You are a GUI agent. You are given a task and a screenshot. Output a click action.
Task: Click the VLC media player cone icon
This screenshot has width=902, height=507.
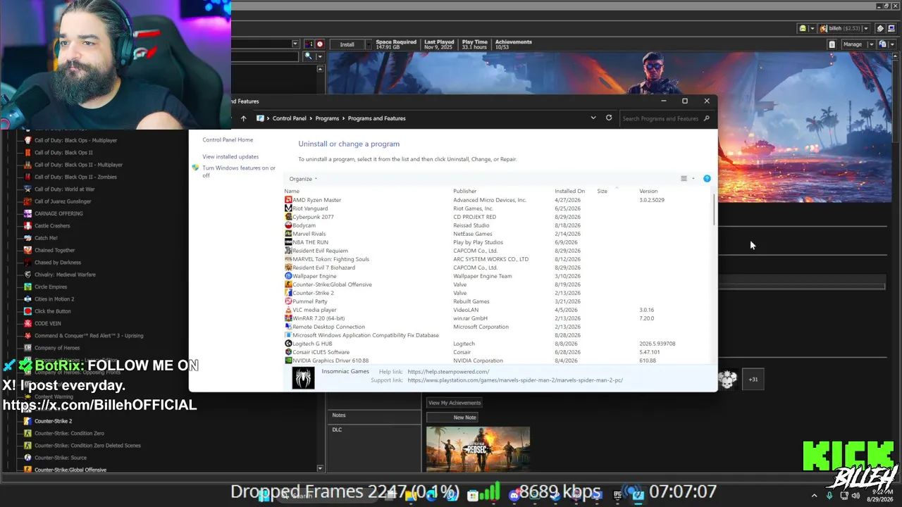288,310
